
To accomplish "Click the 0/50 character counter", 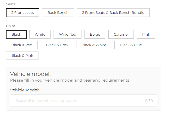I will 149,101.
